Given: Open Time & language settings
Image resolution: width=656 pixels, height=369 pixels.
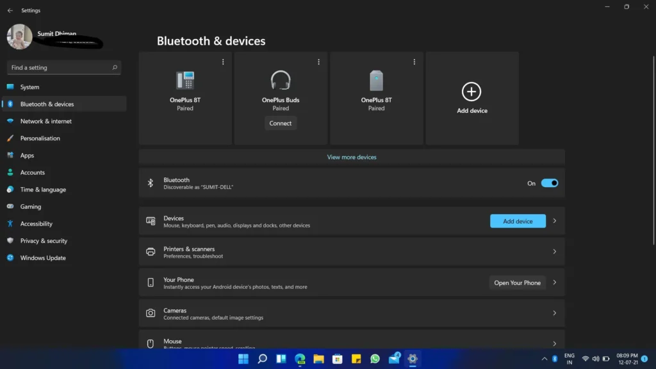Looking at the screenshot, I should tap(64, 190).
